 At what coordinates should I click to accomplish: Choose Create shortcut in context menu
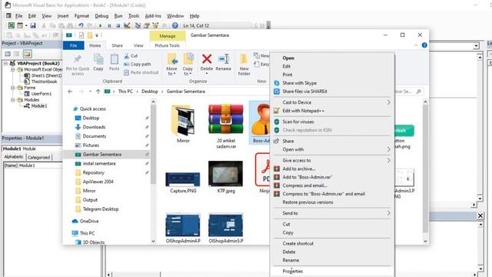[332, 244]
